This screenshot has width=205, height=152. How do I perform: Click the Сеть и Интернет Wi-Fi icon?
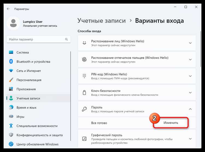click(11, 71)
